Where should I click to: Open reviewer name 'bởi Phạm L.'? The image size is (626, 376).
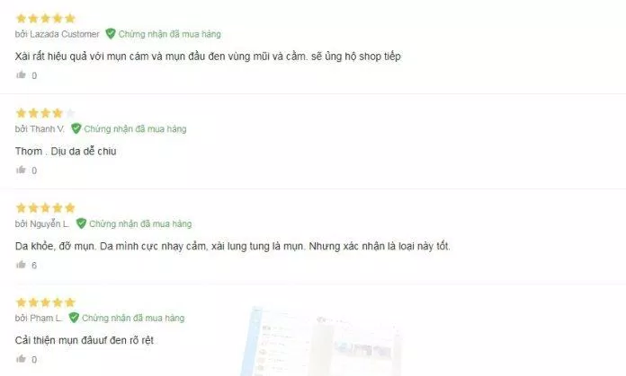click(x=39, y=319)
